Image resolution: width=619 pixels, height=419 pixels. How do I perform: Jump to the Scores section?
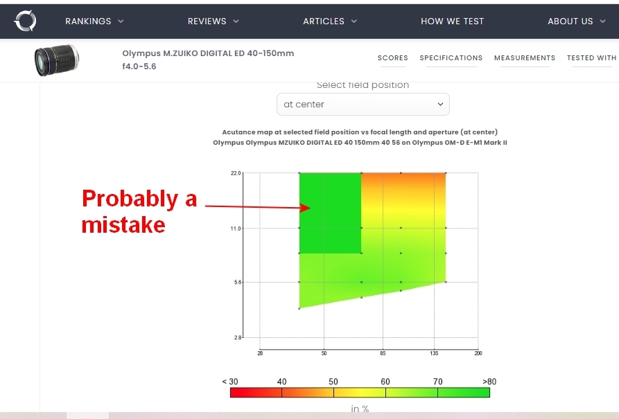click(x=392, y=58)
